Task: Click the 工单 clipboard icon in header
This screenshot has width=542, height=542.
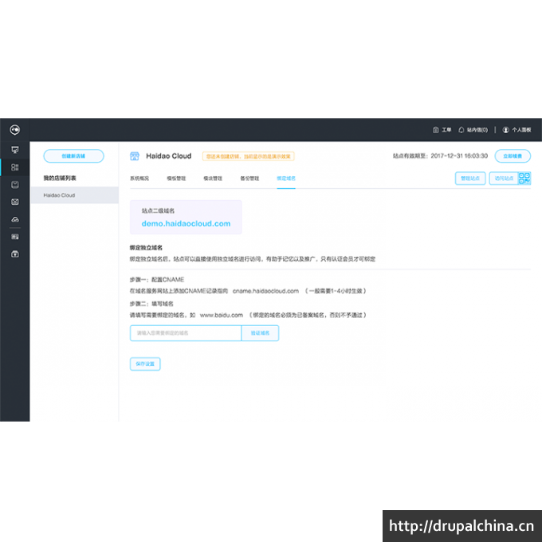Action: (435, 130)
